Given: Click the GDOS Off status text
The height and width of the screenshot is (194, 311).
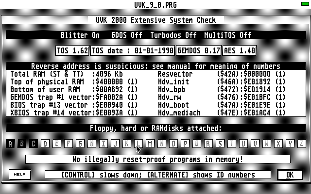Looking at the screenshot, I should coord(127,35).
